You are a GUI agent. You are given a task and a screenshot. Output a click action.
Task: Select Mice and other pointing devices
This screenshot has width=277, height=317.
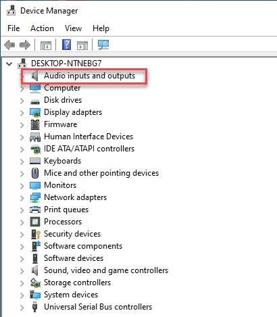click(x=101, y=173)
